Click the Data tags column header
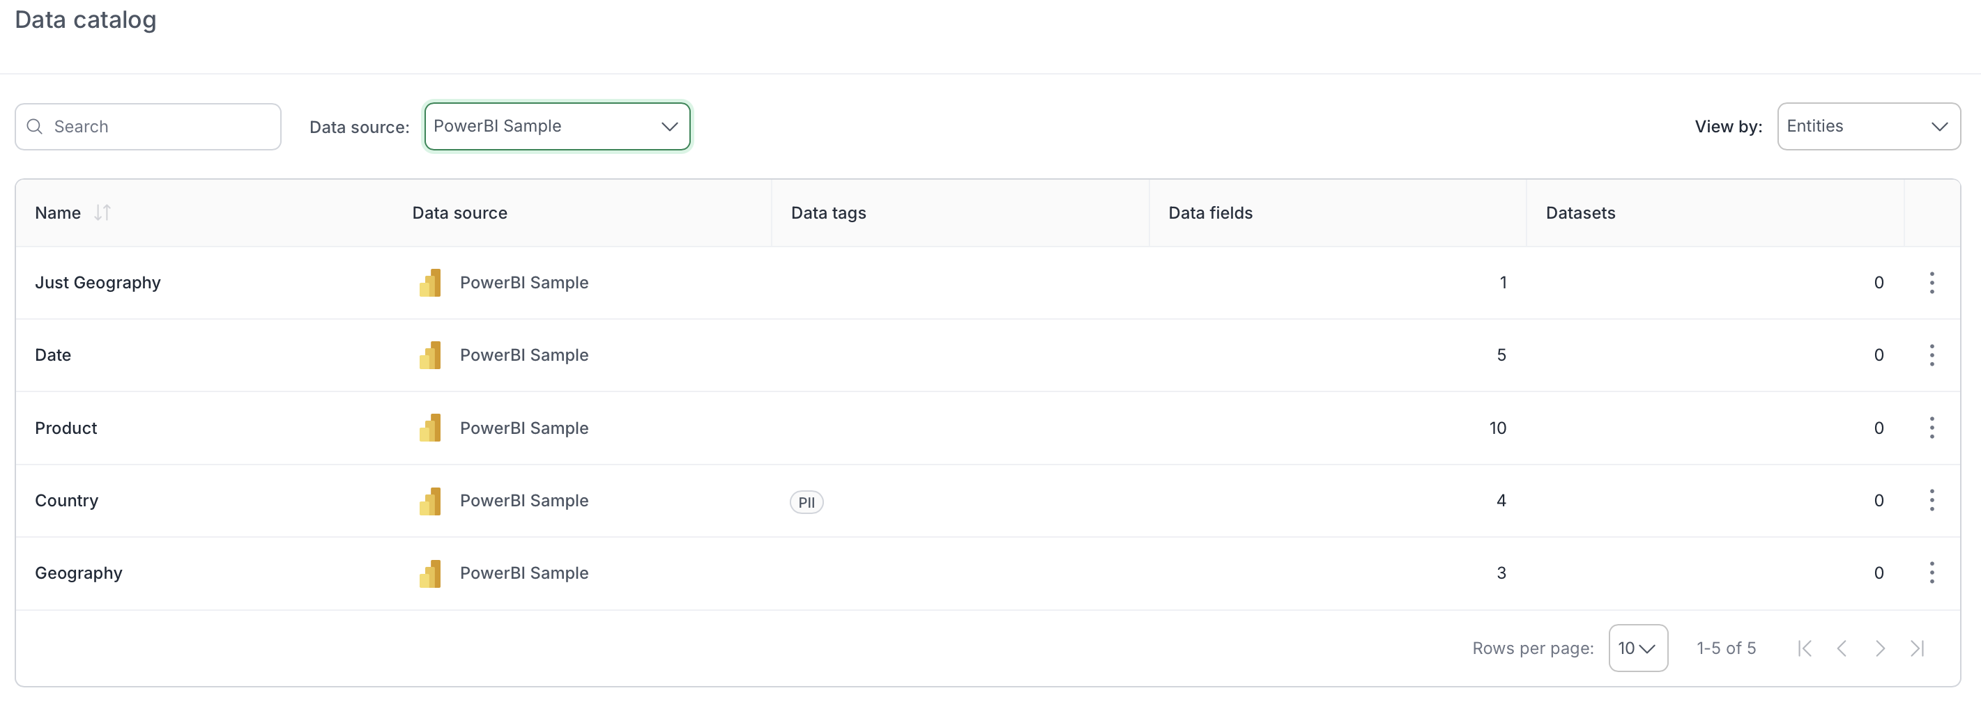This screenshot has width=1981, height=709. [x=828, y=213]
